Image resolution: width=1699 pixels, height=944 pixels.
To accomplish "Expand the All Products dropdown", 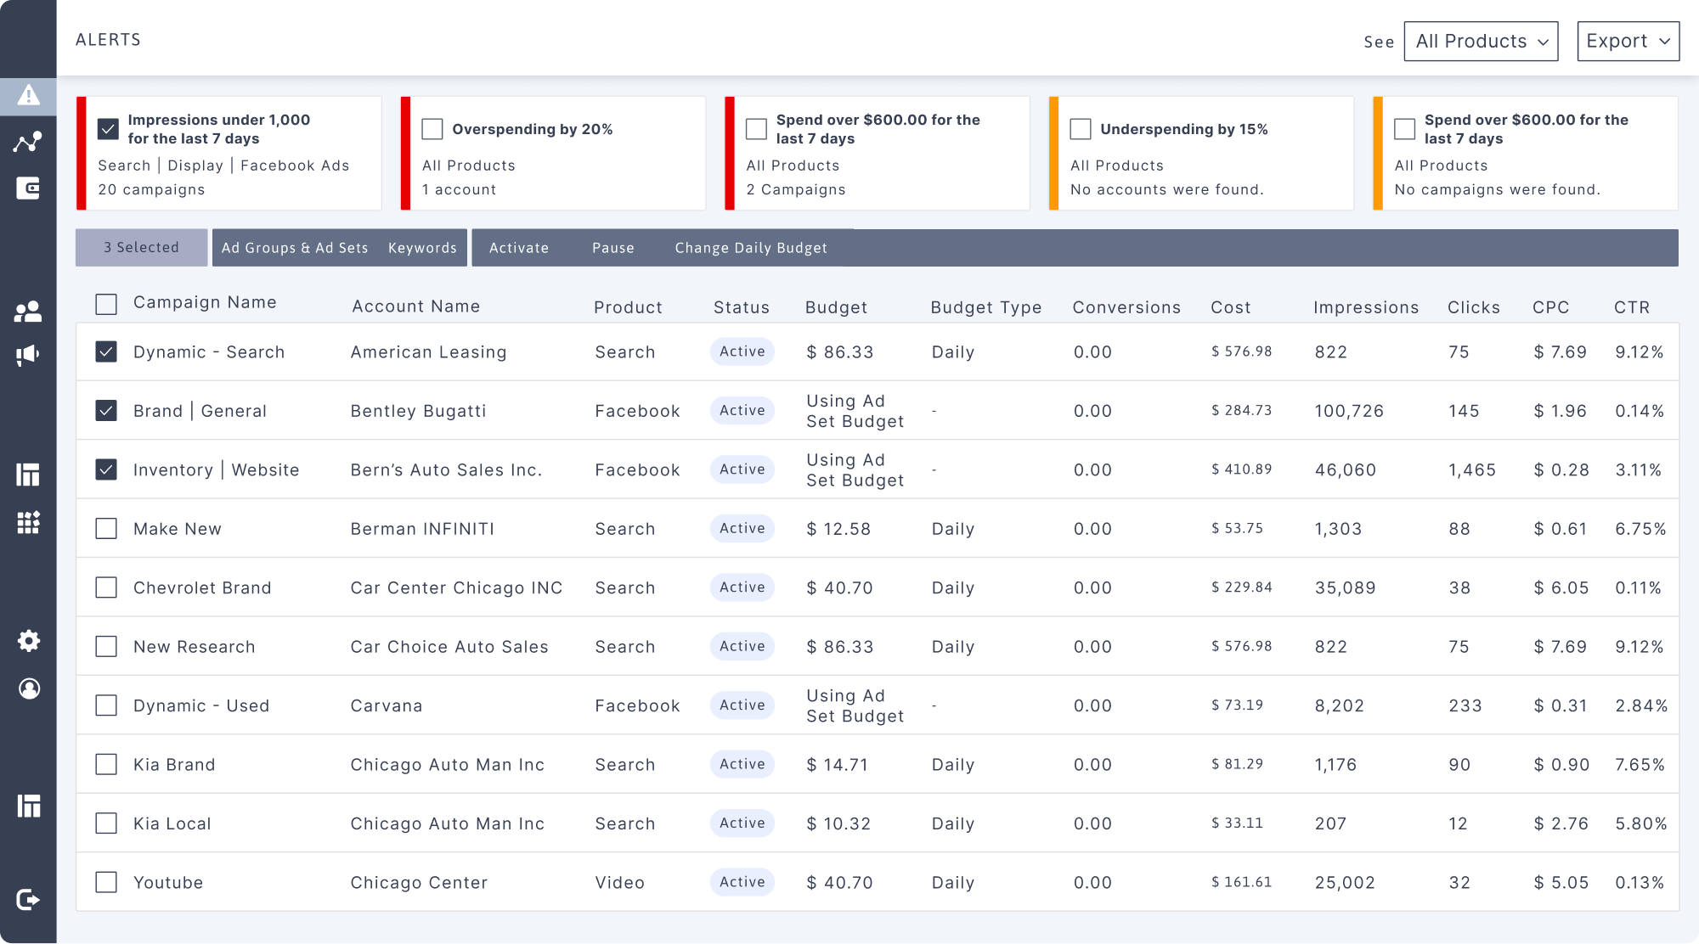I will coord(1481,42).
